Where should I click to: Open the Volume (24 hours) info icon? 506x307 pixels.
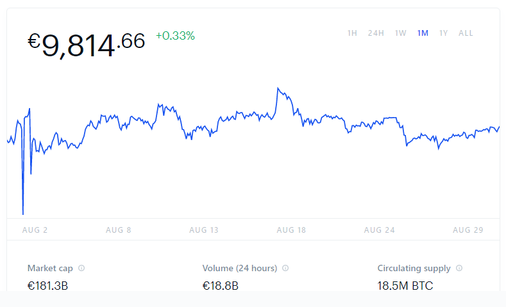(285, 268)
